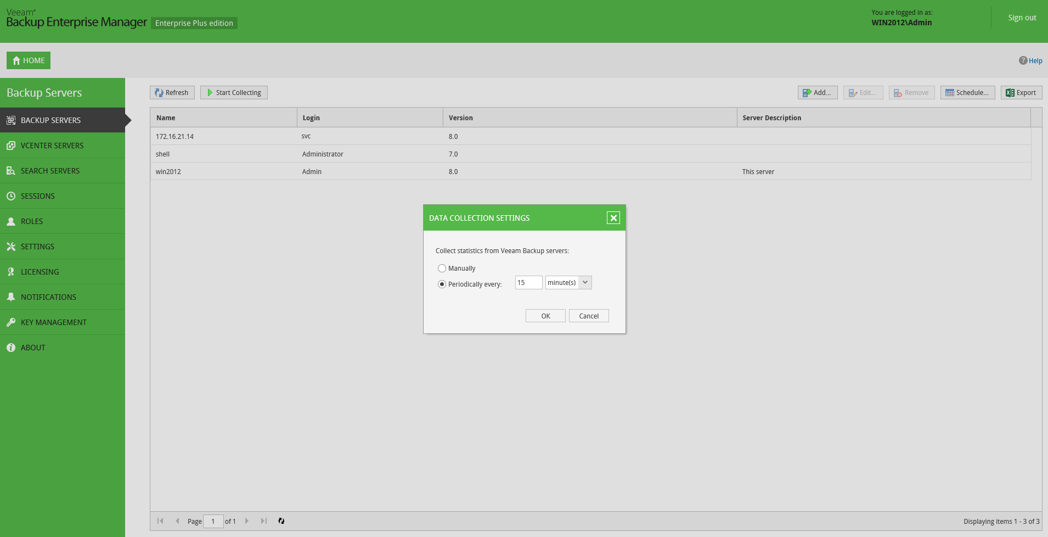Sort by Name column header
This screenshot has height=537, width=1048.
tap(224, 118)
